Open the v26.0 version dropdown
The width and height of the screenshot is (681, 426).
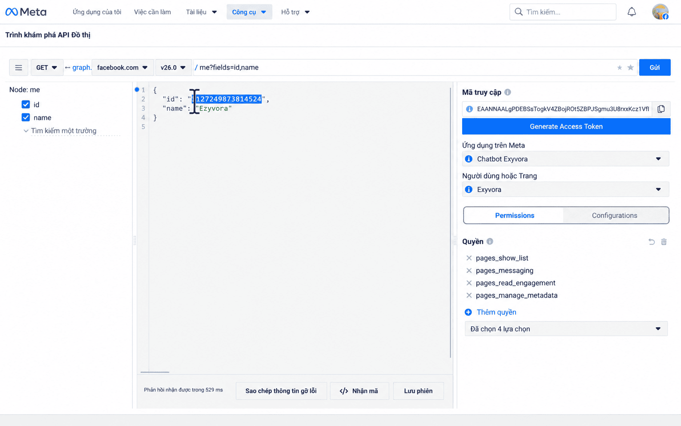coord(173,67)
